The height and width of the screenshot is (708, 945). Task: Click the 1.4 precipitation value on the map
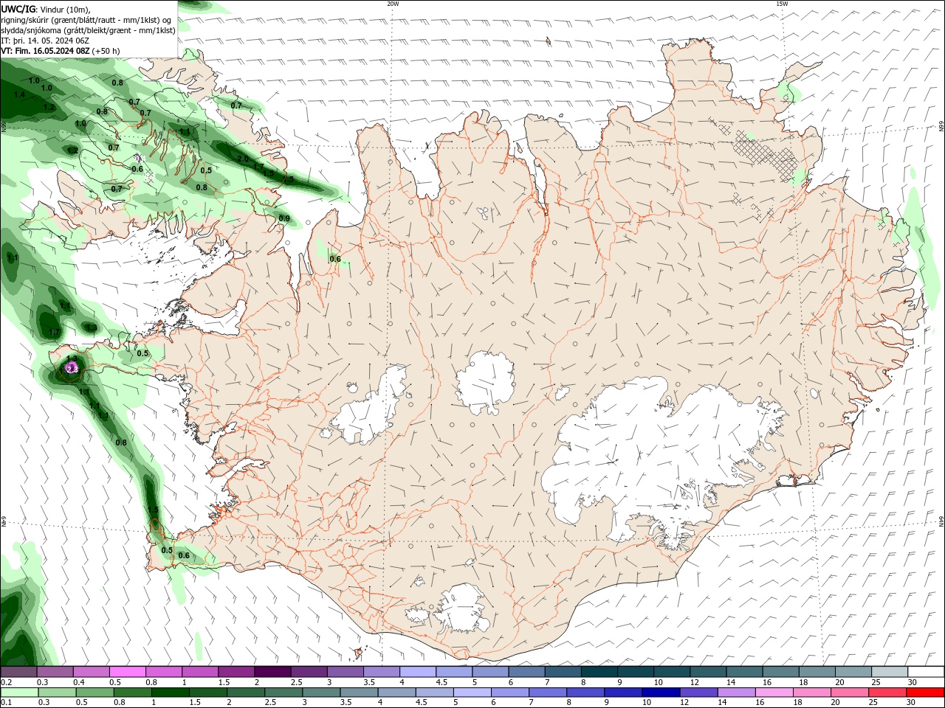pyautogui.click(x=19, y=94)
